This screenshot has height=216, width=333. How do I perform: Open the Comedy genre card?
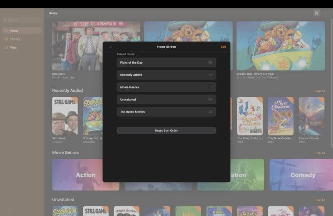(301, 175)
